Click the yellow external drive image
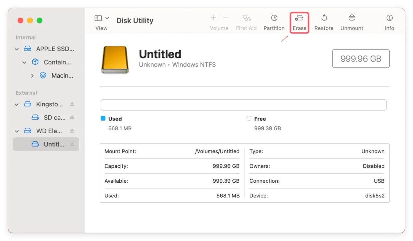 click(x=115, y=60)
